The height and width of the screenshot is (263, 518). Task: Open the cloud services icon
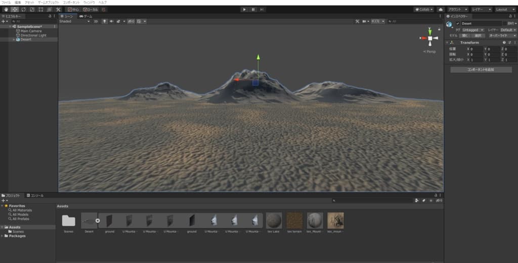coord(440,9)
